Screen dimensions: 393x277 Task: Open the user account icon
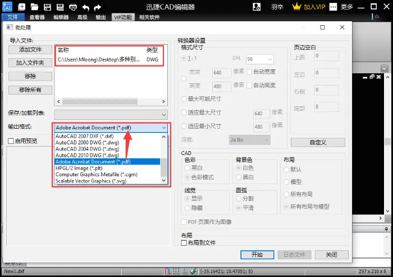pyautogui.click(x=257, y=7)
